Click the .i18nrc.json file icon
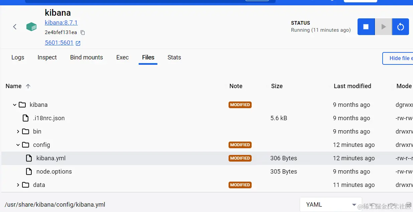 26,118
